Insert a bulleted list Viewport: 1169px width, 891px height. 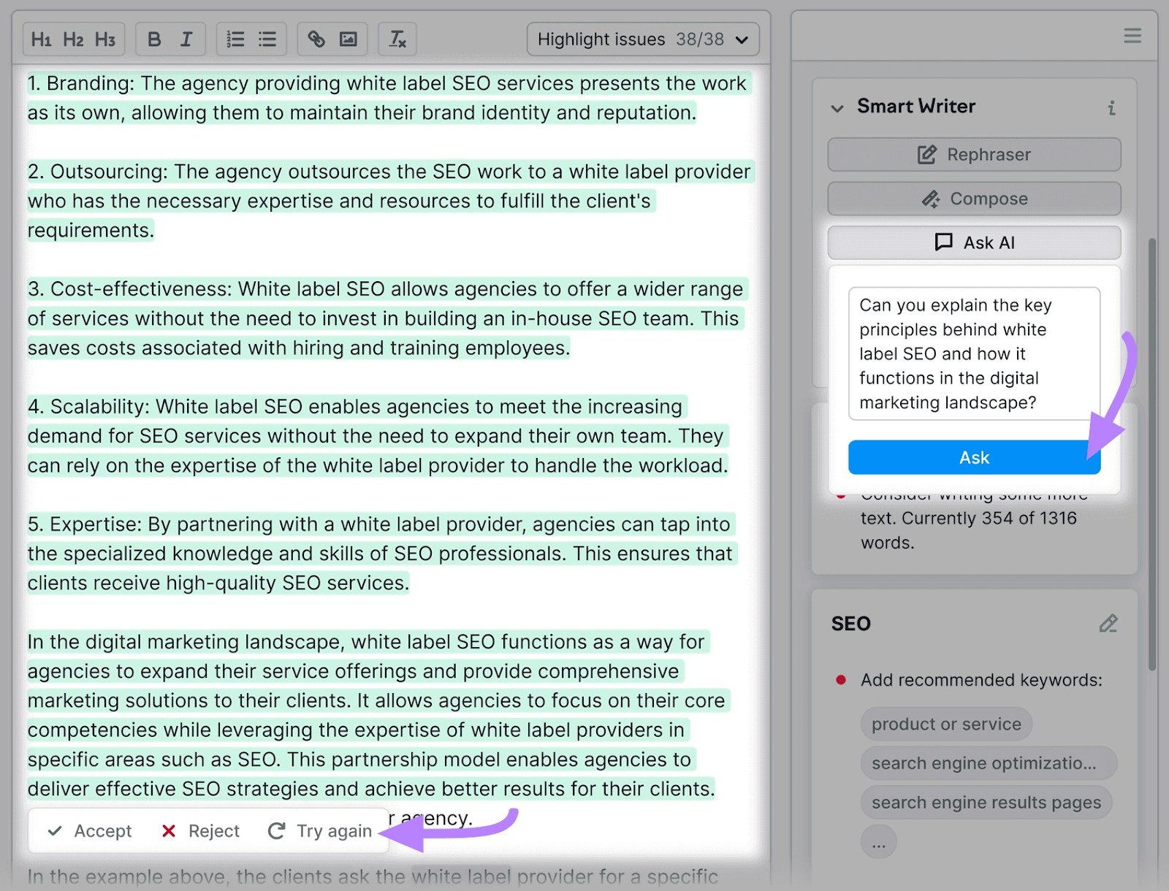[x=267, y=39]
